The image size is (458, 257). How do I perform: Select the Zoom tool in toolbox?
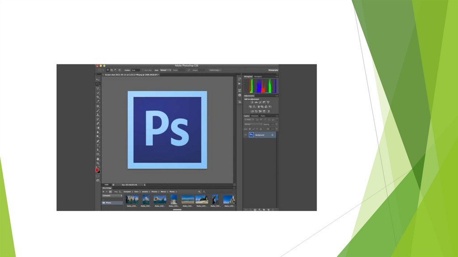point(98,163)
